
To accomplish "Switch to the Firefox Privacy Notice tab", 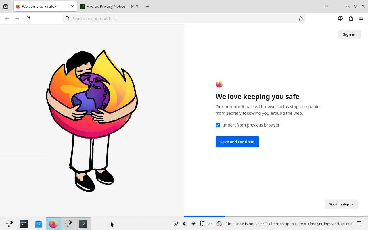I will (x=110, y=6).
